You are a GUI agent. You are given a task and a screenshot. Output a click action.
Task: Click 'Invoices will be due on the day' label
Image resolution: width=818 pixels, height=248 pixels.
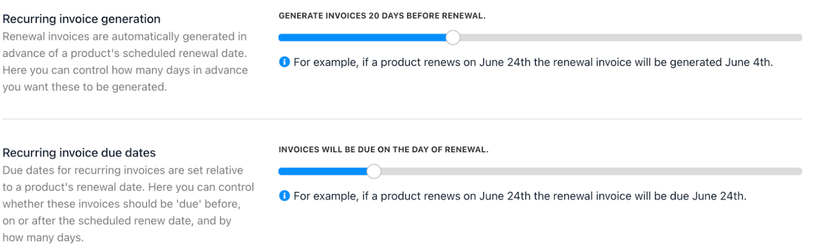tap(383, 150)
